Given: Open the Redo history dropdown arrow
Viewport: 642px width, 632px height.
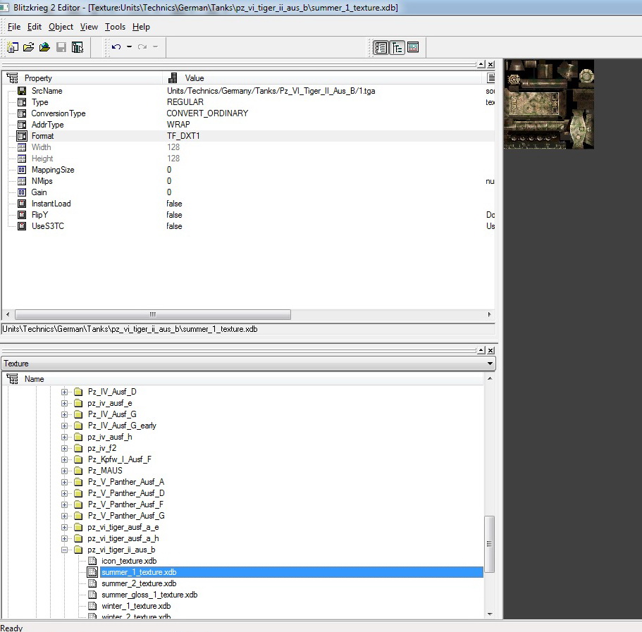Looking at the screenshot, I should (155, 47).
